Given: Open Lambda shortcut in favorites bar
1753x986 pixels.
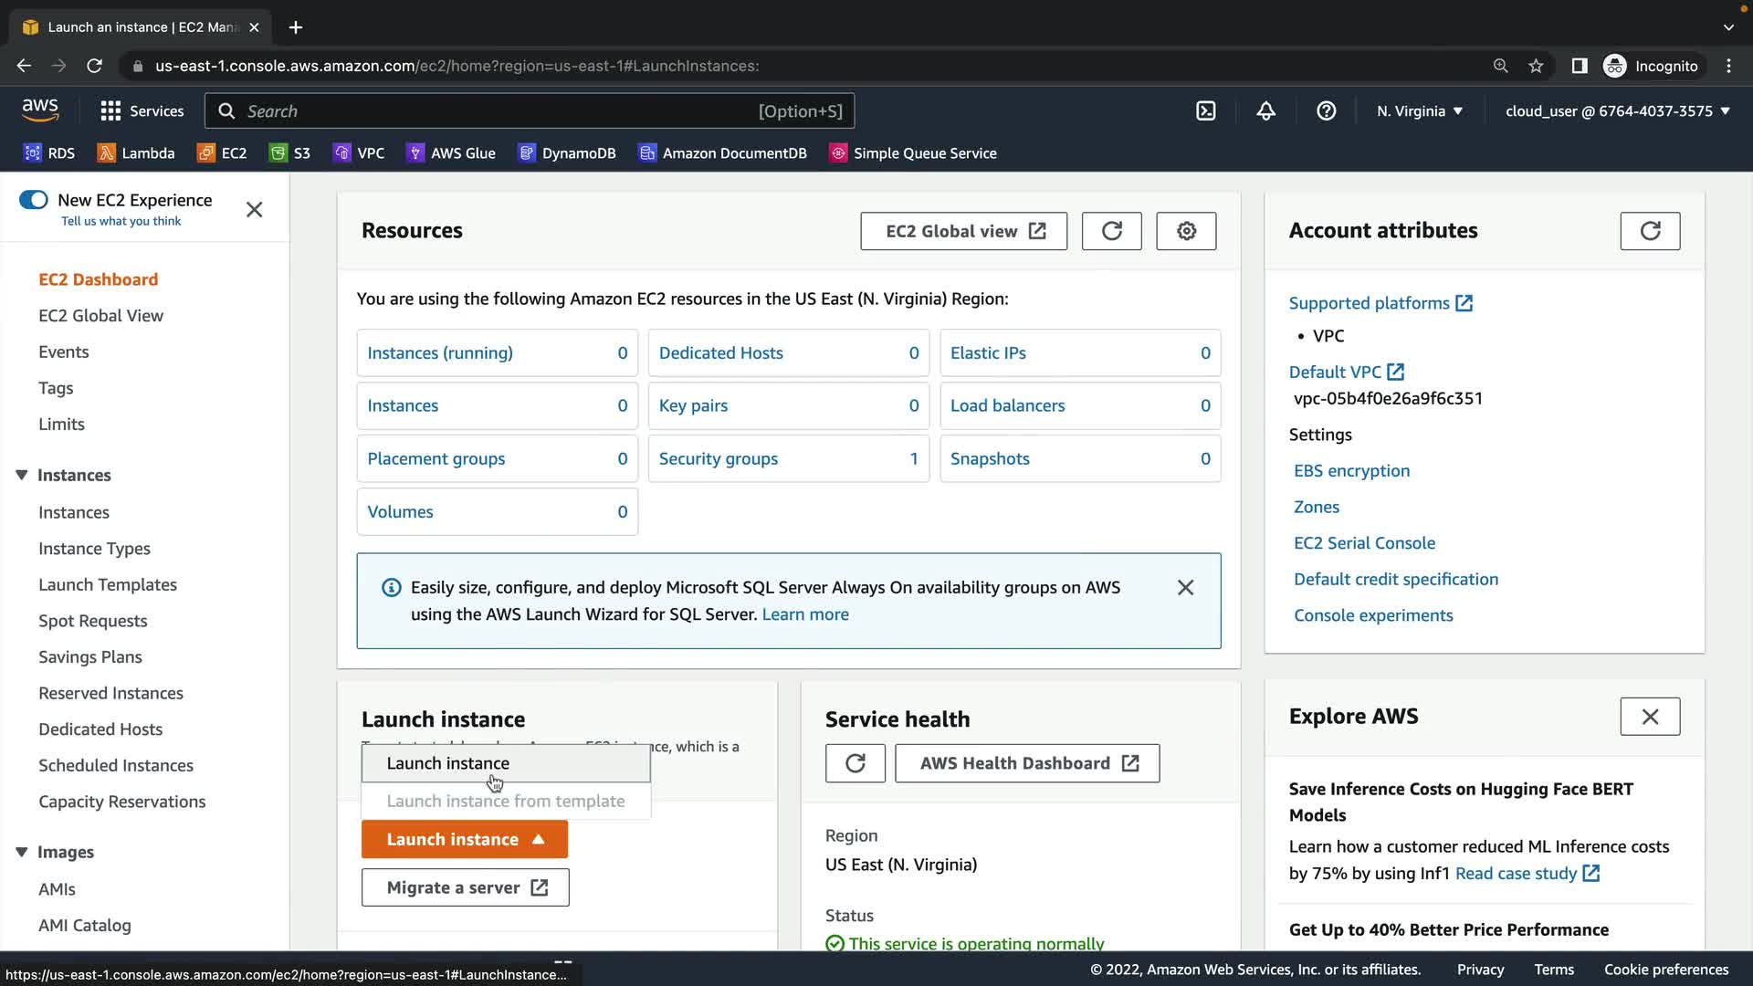Looking at the screenshot, I should pos(136,153).
